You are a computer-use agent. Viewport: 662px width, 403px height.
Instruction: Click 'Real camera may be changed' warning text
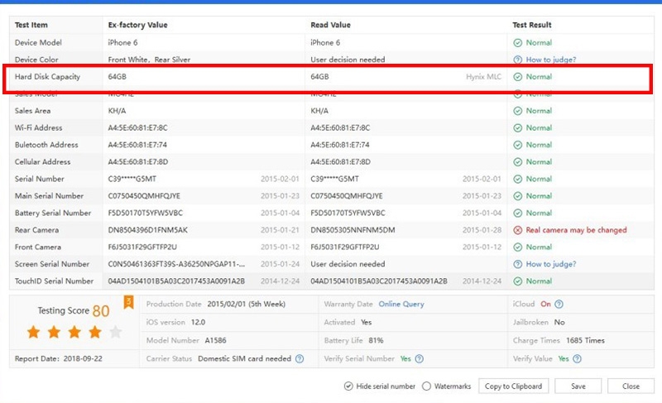point(576,230)
